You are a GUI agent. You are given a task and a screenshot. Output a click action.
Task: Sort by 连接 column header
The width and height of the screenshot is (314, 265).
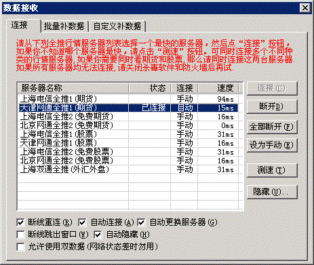point(184,88)
